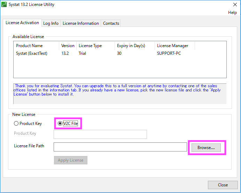Click the License Type column header

[x=95, y=46]
